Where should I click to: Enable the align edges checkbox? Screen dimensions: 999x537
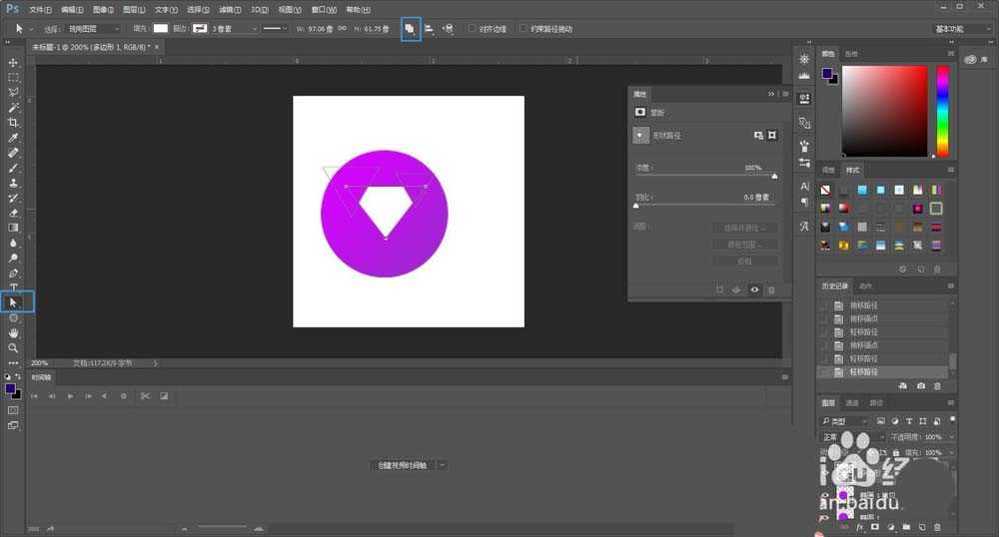pyautogui.click(x=473, y=29)
